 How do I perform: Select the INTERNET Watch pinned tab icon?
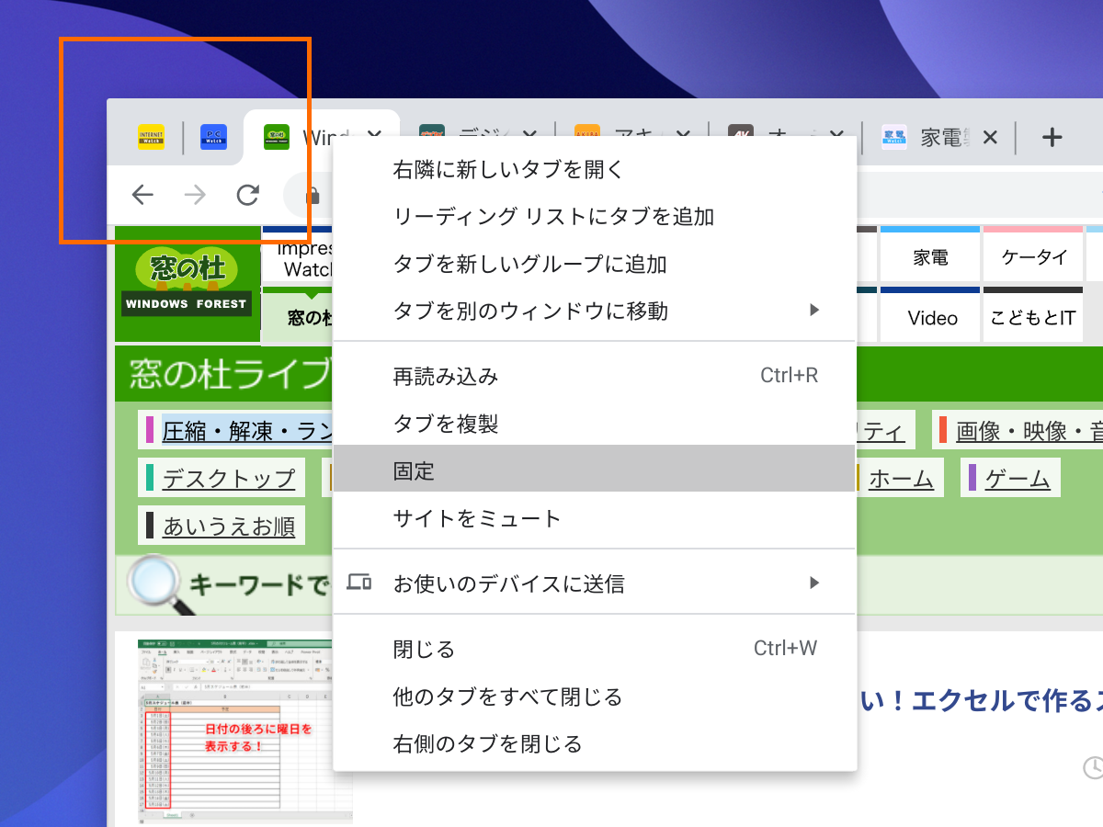click(152, 136)
